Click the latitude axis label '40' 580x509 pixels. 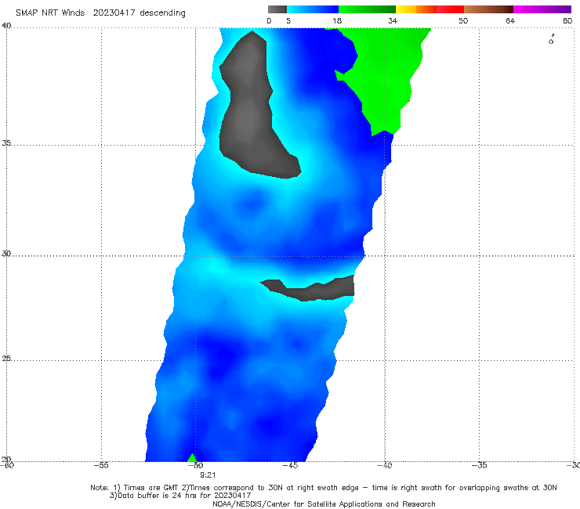point(6,26)
